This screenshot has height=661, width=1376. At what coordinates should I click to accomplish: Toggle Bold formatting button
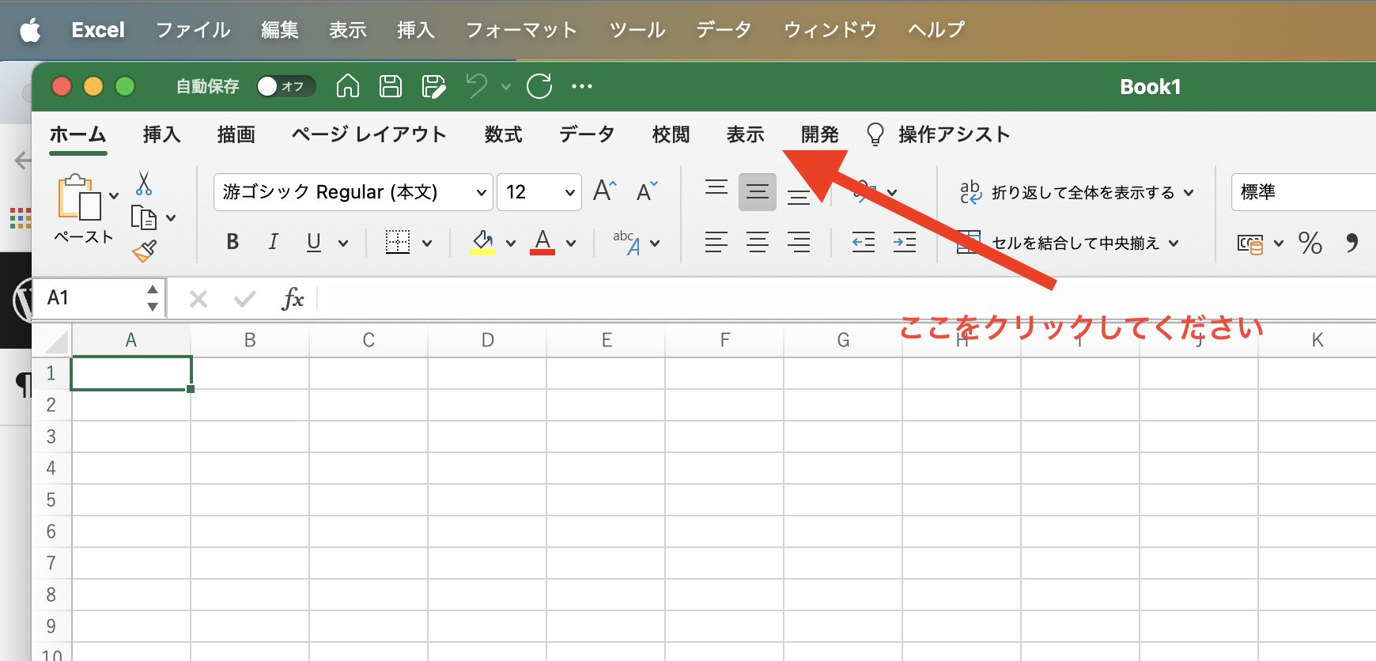232,242
